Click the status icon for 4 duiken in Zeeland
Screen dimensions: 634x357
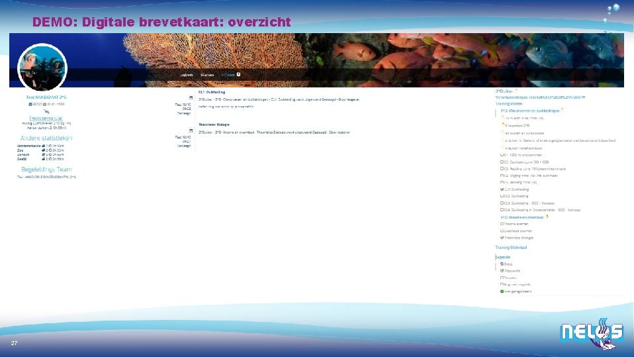click(x=503, y=140)
